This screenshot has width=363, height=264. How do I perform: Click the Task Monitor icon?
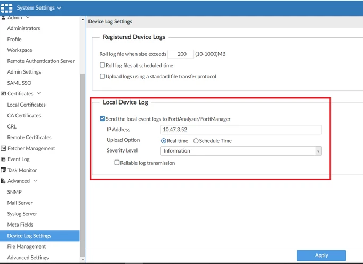click(x=3, y=170)
